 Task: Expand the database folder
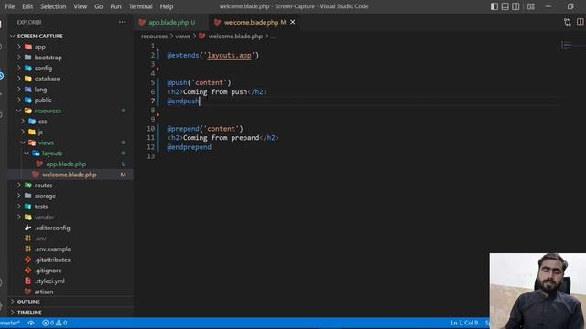click(19, 79)
